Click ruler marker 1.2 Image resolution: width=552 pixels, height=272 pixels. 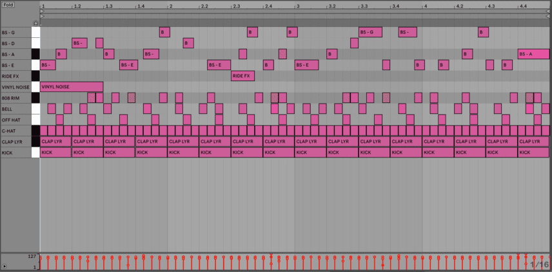pyautogui.click(x=77, y=6)
